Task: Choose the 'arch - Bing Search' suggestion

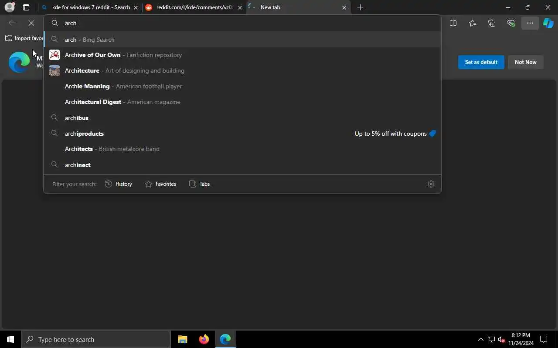Action: pyautogui.click(x=242, y=40)
